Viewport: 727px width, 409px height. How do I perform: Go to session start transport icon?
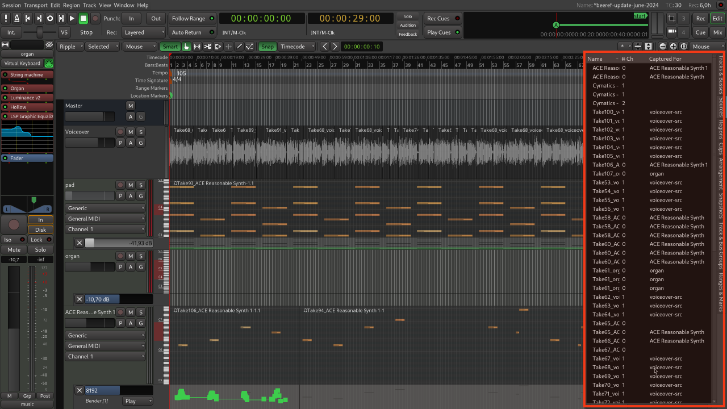tap(28, 18)
